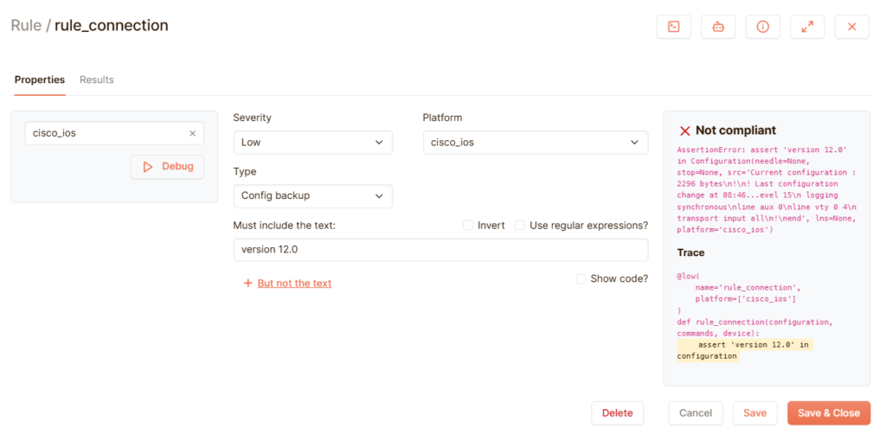Open the Type Config backup dropdown

[312, 196]
